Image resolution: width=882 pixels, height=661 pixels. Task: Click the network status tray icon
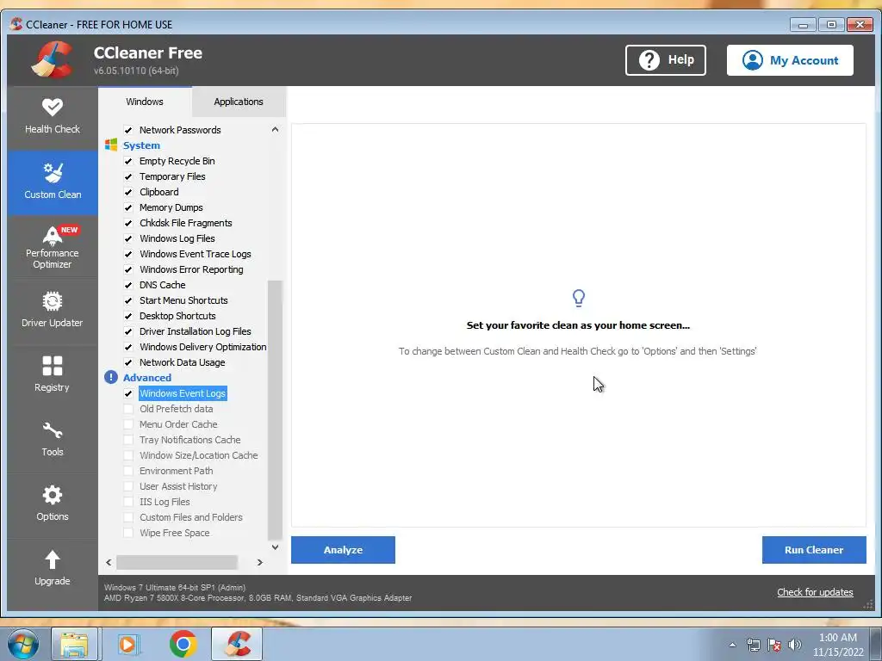(x=753, y=645)
